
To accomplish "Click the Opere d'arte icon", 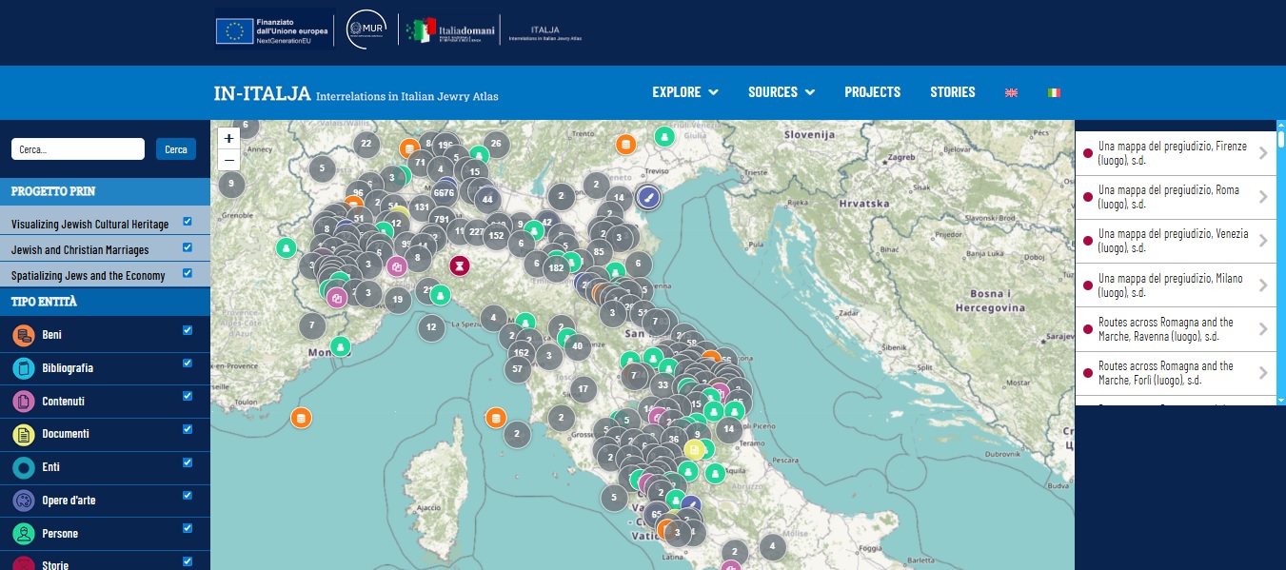I will (21, 500).
